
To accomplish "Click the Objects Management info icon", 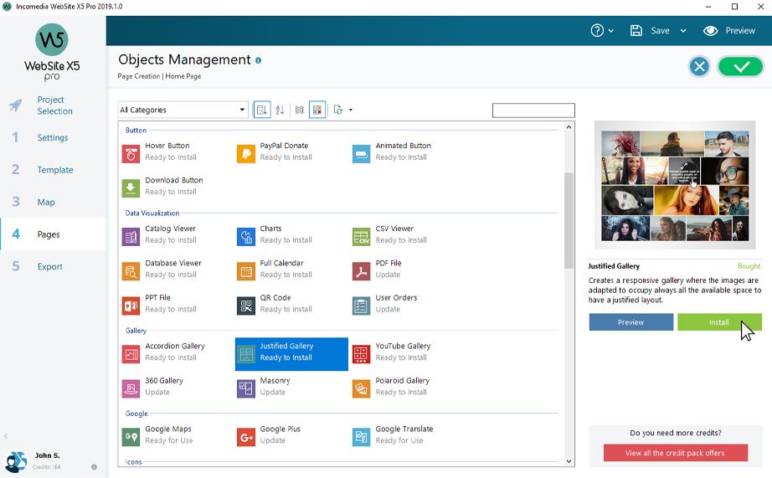I will click(x=258, y=60).
